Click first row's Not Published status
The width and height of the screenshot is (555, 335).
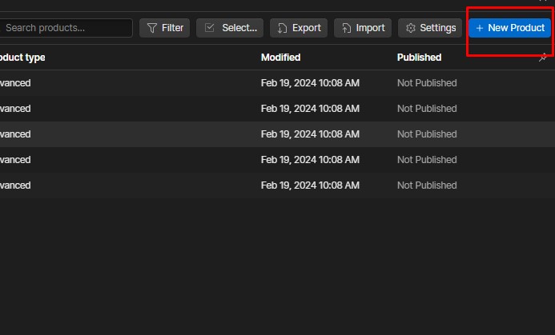[427, 83]
